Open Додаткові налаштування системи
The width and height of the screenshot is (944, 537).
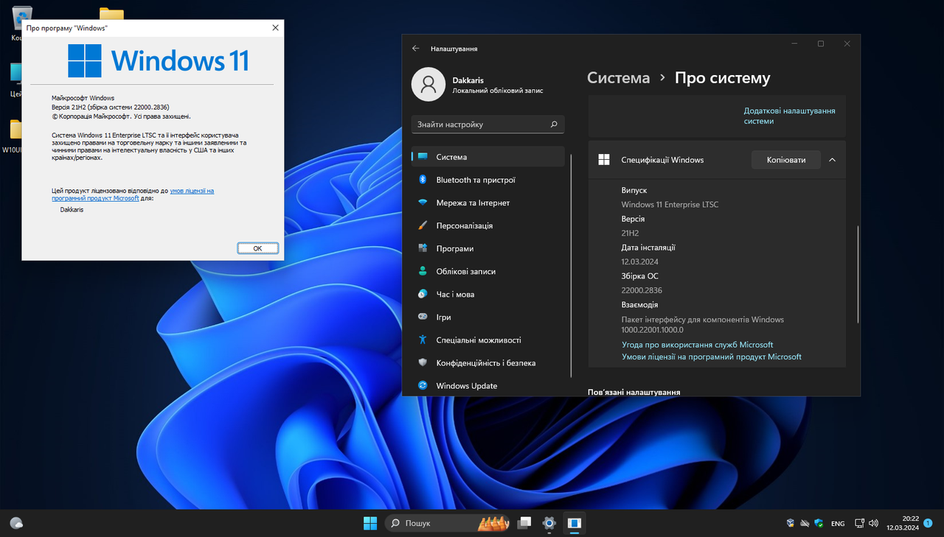coord(789,114)
